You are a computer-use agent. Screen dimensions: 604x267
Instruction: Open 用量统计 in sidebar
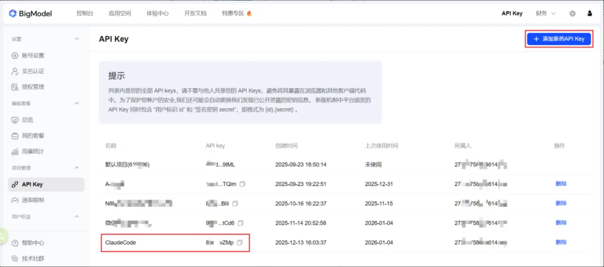coord(33,152)
